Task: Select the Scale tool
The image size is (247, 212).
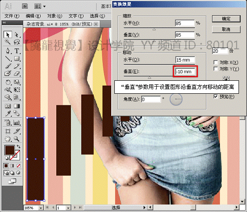Action: point(17,82)
